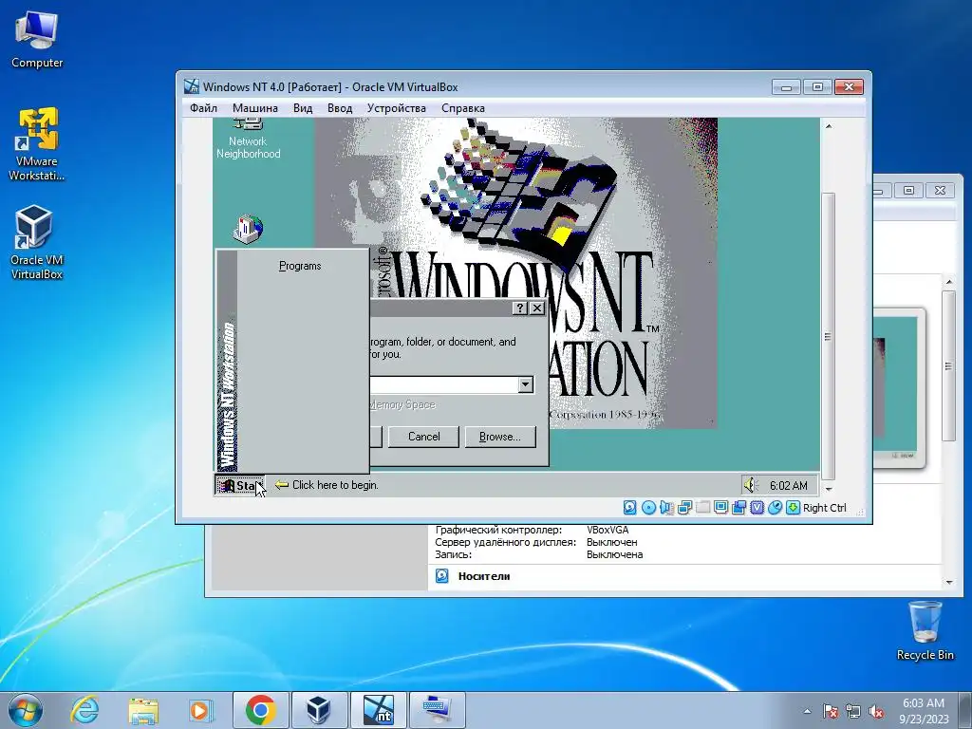
Task: Show hidden tray icons arrow
Action: point(807,711)
